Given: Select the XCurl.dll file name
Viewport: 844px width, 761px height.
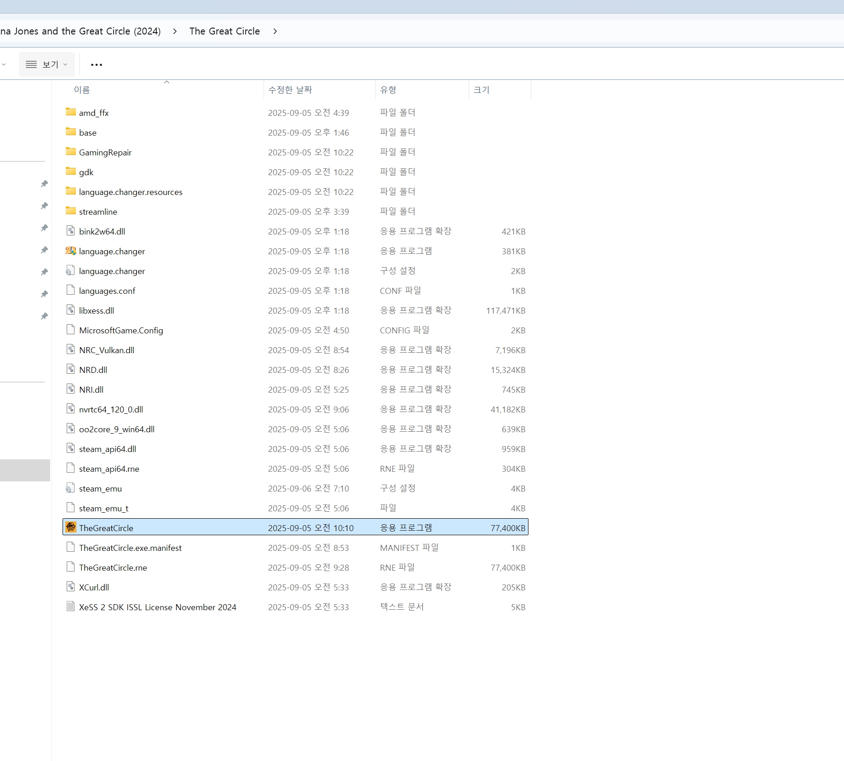Looking at the screenshot, I should coord(94,587).
